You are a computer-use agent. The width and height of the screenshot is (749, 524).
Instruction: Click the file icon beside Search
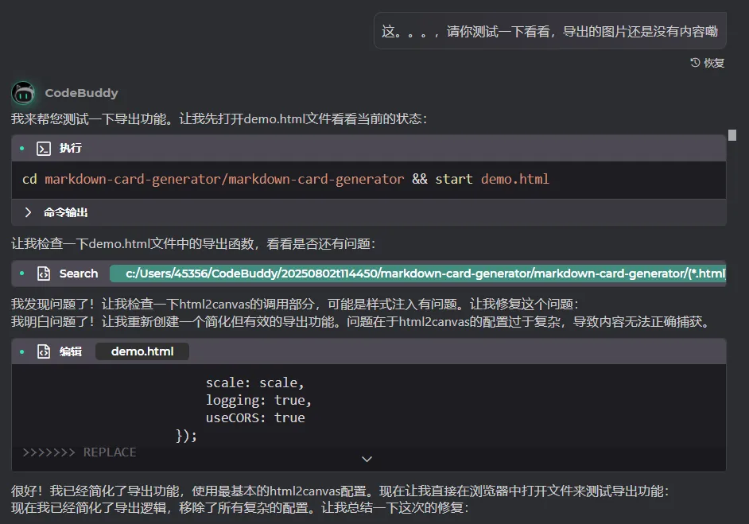[44, 274]
